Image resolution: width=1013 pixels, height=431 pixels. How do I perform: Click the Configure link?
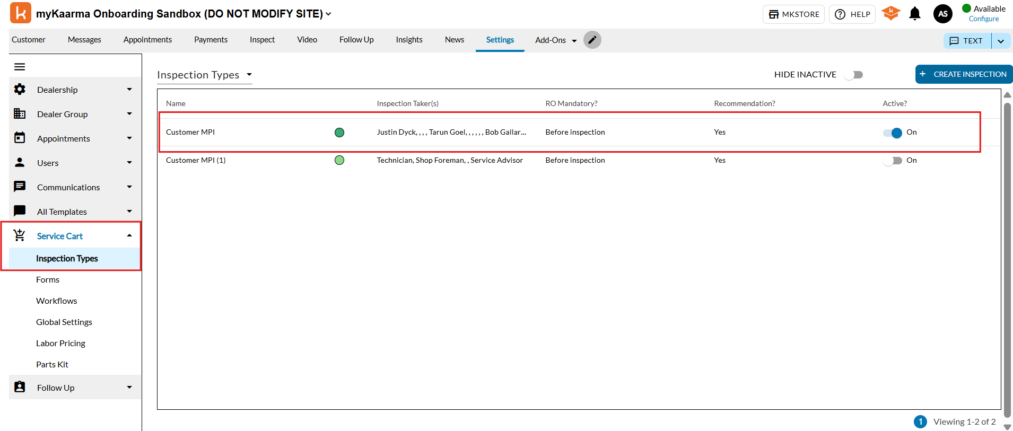pyautogui.click(x=984, y=19)
